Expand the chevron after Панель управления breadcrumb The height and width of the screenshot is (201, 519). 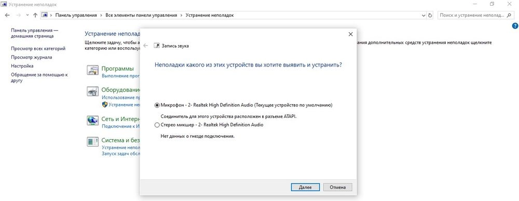coord(101,15)
